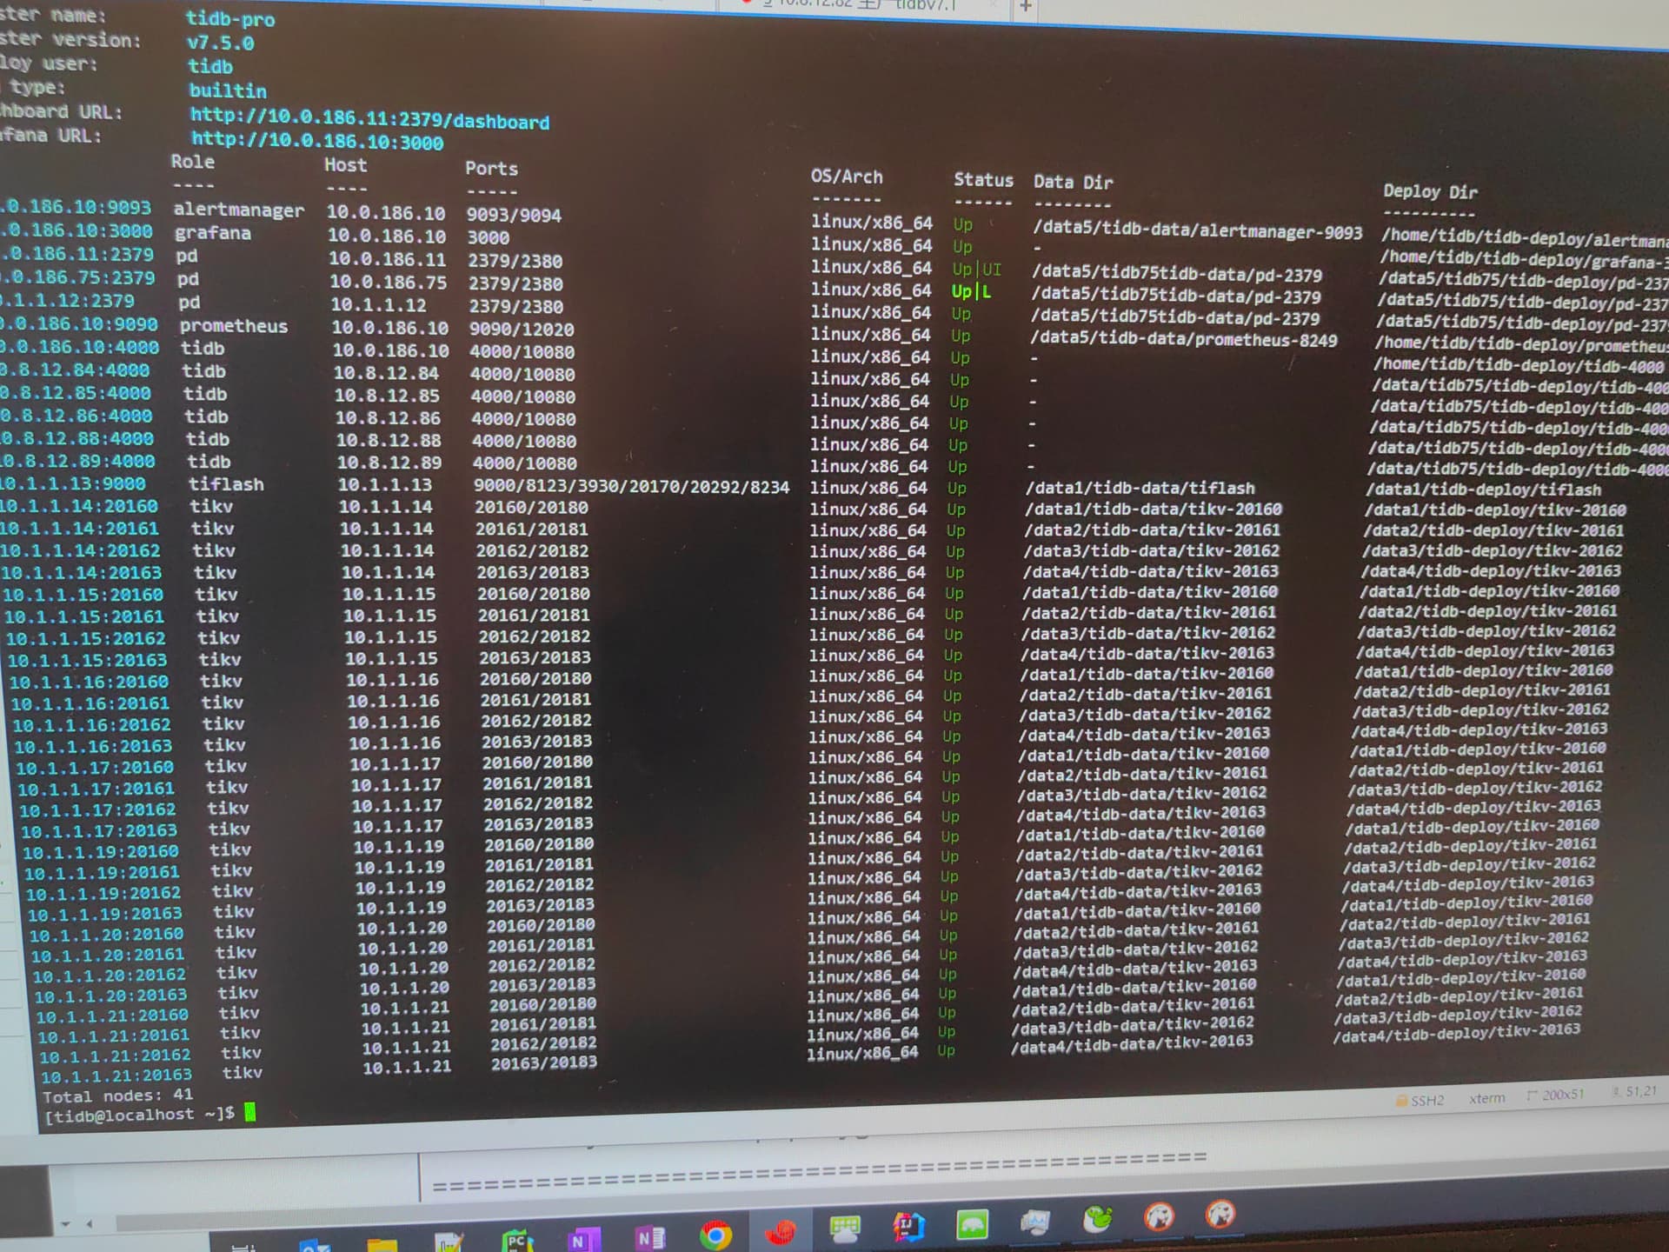Image resolution: width=1669 pixels, height=1252 pixels.
Task: Click node ID 10.1.1.16:20162
Action: coord(91,725)
